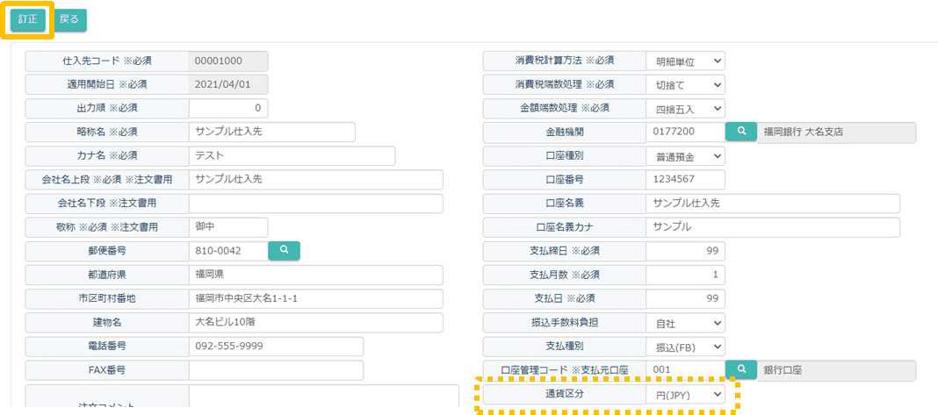This screenshot has width=938, height=415.
Task: Open 金融機関 search with magnifier icon
Action: pyautogui.click(x=741, y=132)
